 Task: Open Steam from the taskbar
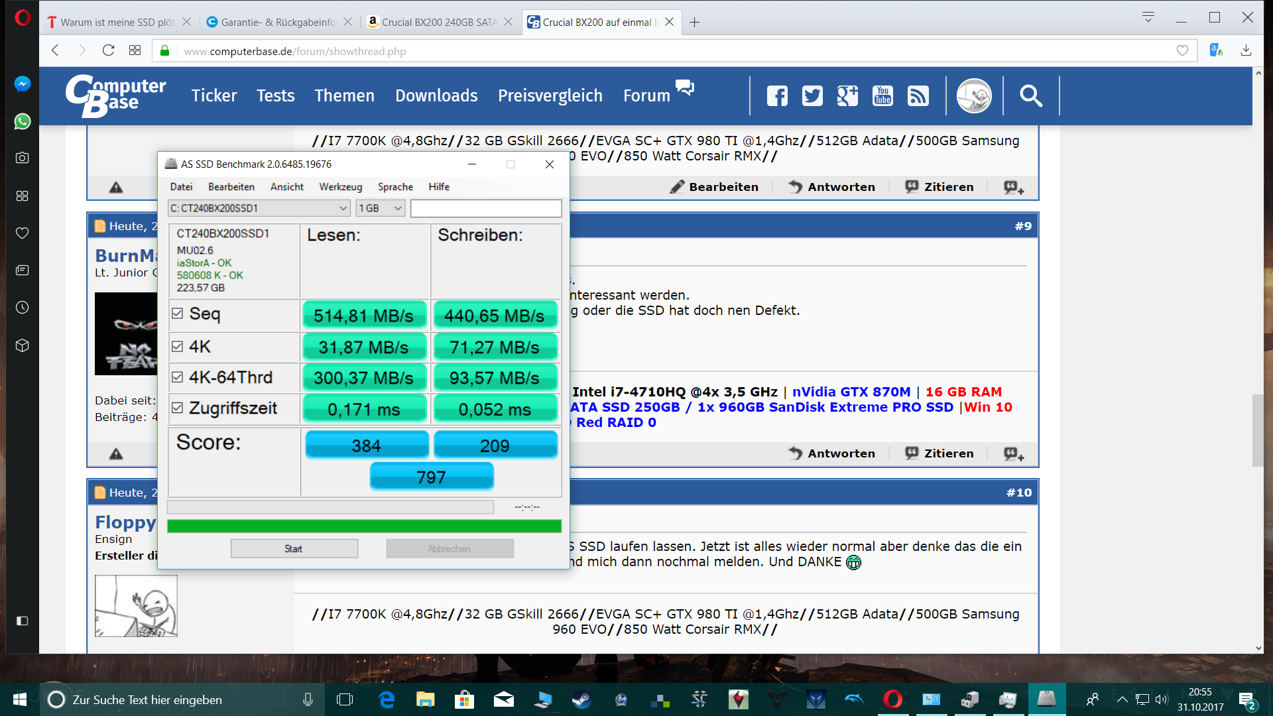pyautogui.click(x=581, y=699)
